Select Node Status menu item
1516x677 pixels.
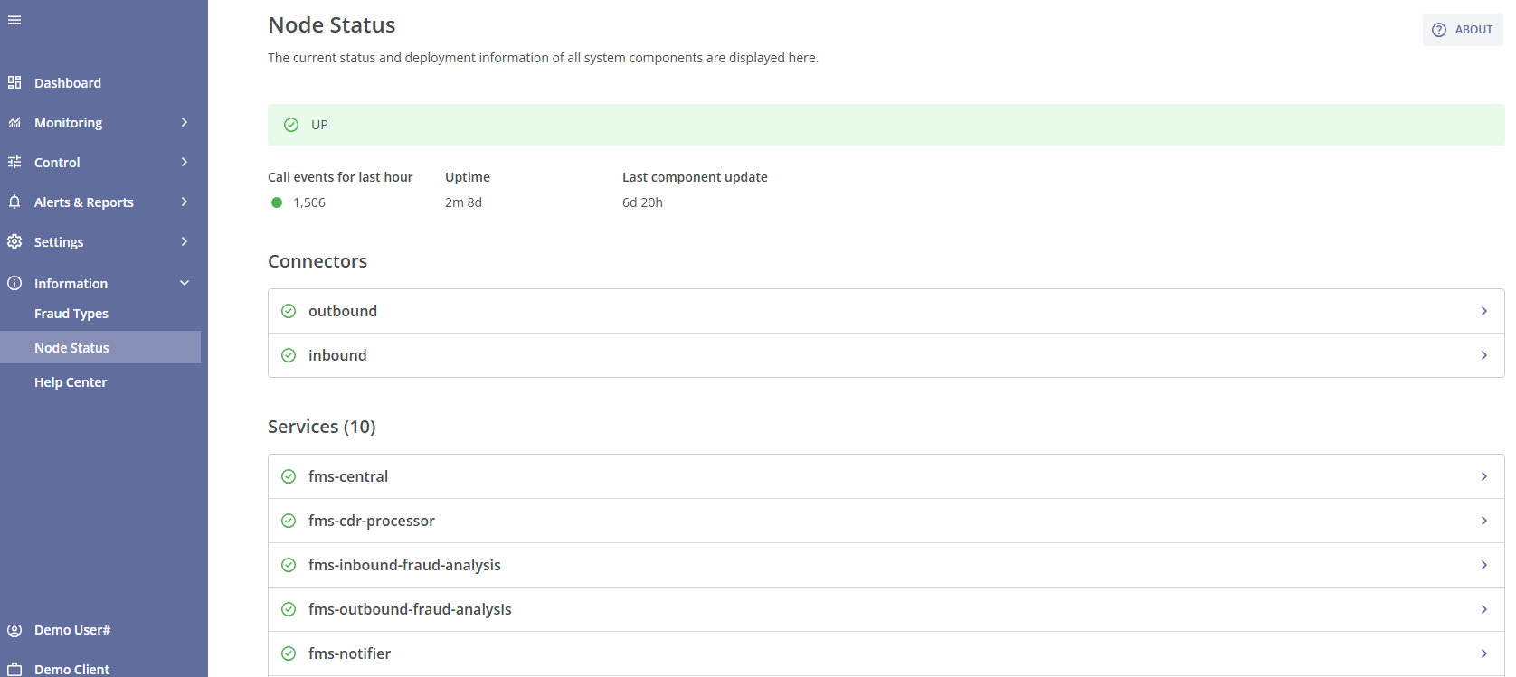tap(71, 348)
